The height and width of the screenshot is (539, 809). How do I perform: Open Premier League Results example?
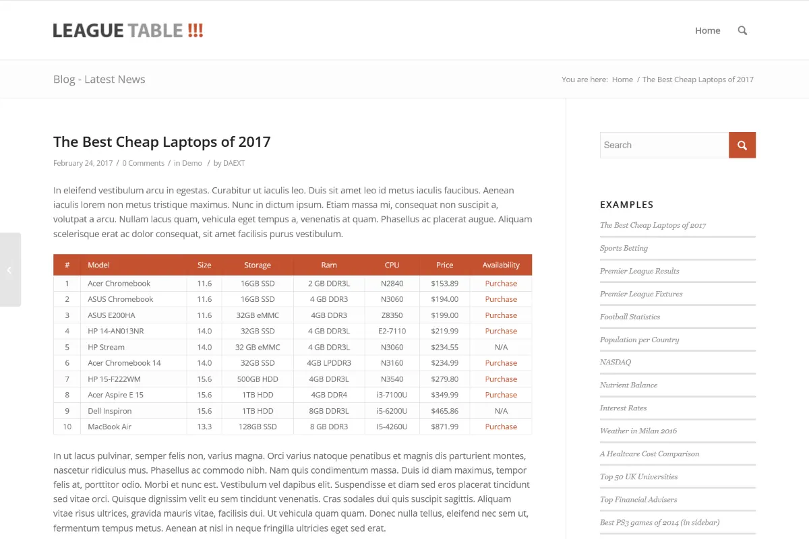639,271
